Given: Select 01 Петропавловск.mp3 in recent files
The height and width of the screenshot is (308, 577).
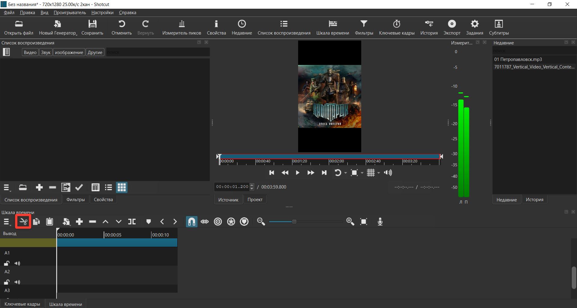Looking at the screenshot, I should click(x=518, y=59).
